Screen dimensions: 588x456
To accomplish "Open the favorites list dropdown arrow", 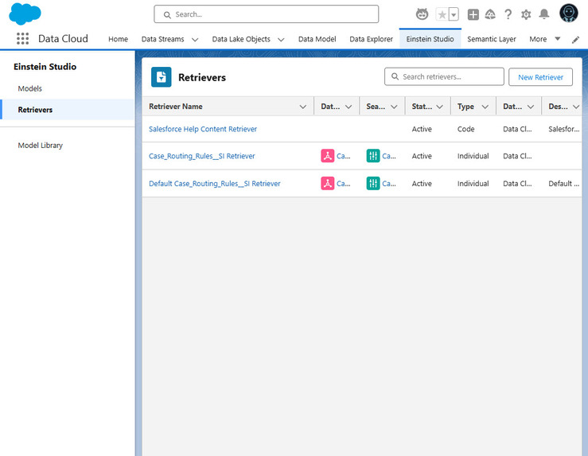I will [x=454, y=14].
